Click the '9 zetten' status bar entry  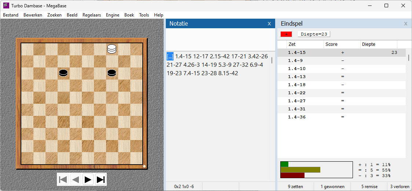click(x=295, y=187)
